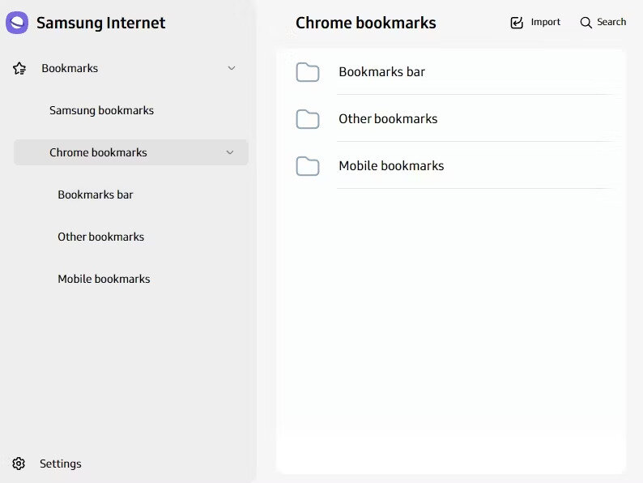This screenshot has height=483, width=643.
Task: Open the Bookmarks bar folder icon
Action: pos(308,72)
